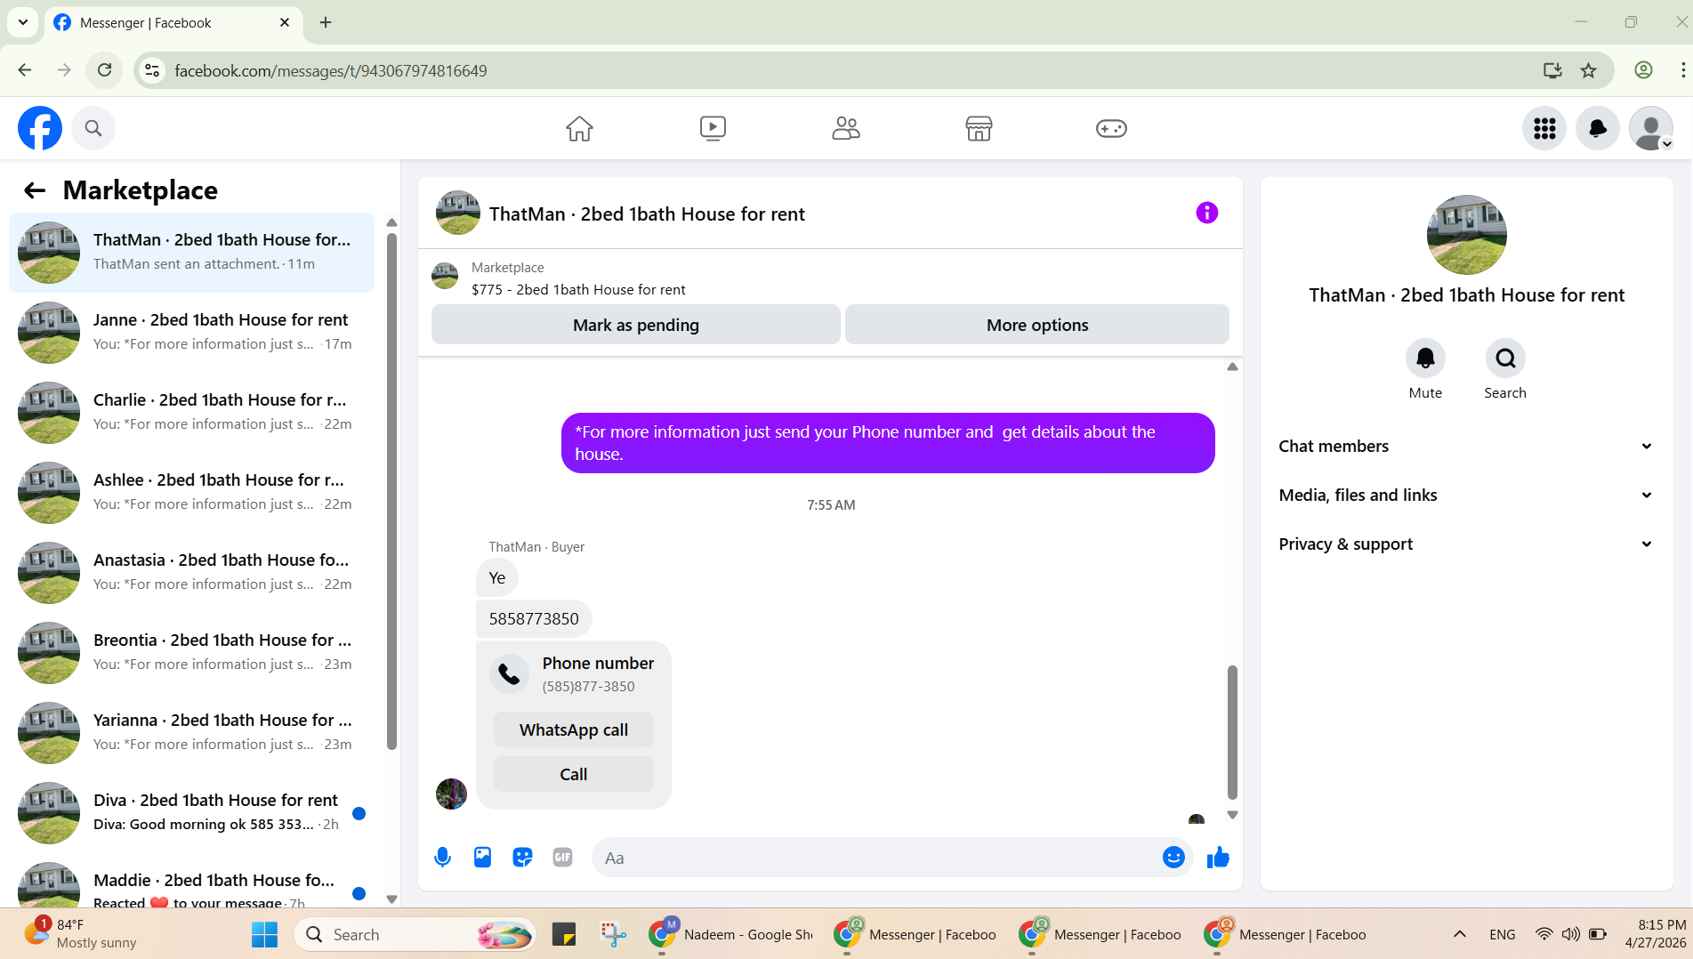Open the account profile avatar menu
The width and height of the screenshot is (1693, 959).
click(x=1651, y=128)
